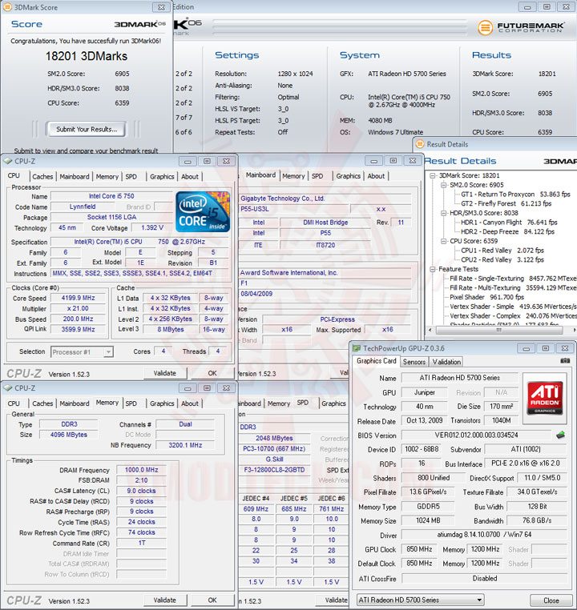Select the CPU1 - Red Valley row
This screenshot has height=610, width=577.
click(502, 250)
